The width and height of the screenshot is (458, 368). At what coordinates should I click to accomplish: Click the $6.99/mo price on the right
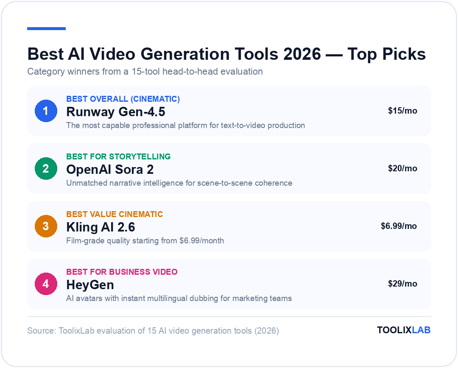tap(399, 226)
